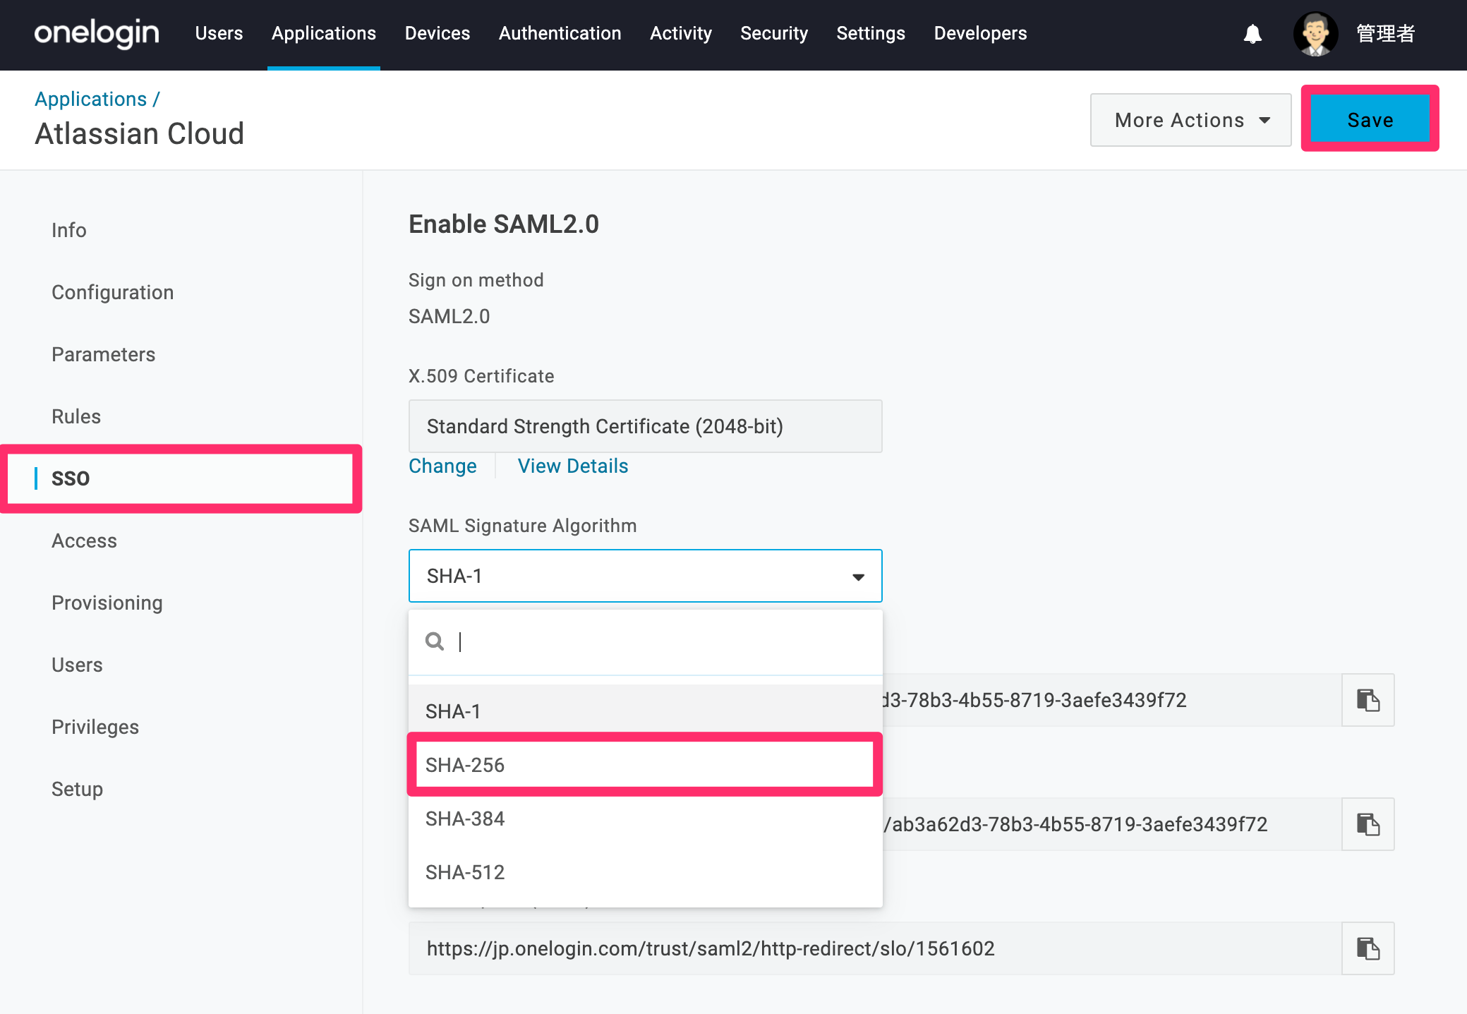Viewport: 1467px width, 1014px height.
Task: Open the Authentication top menu
Action: tap(560, 33)
